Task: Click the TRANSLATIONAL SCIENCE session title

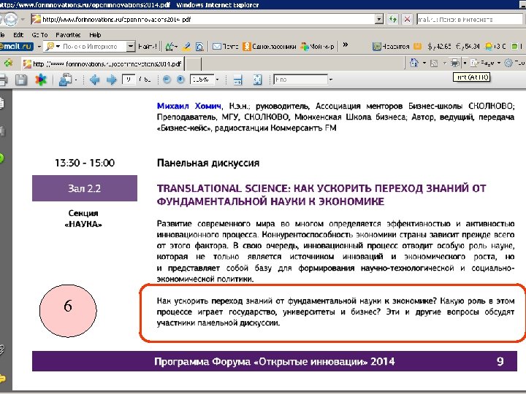Action: point(321,195)
